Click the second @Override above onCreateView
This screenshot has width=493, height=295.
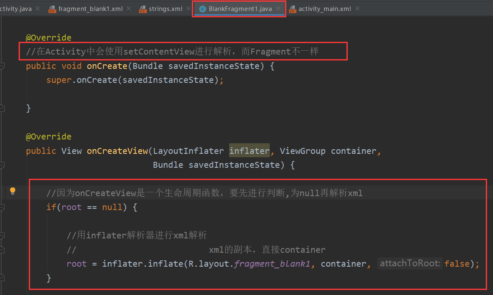click(48, 137)
